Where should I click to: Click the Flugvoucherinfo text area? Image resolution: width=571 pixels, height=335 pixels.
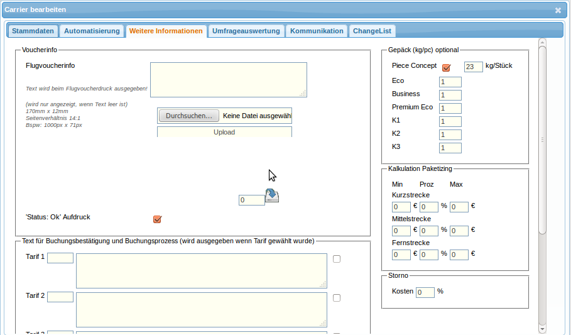coord(228,79)
